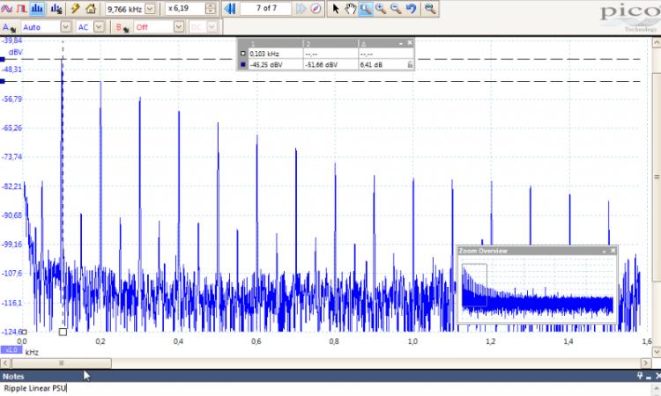
Task: Click the Zoom Overview selection rectangle
Action: pyautogui.click(x=474, y=285)
